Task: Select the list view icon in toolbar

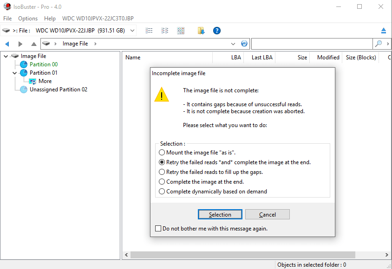Action: click(149, 31)
